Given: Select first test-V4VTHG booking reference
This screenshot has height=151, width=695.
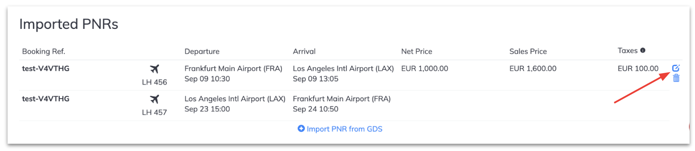Looking at the screenshot, I should (46, 69).
